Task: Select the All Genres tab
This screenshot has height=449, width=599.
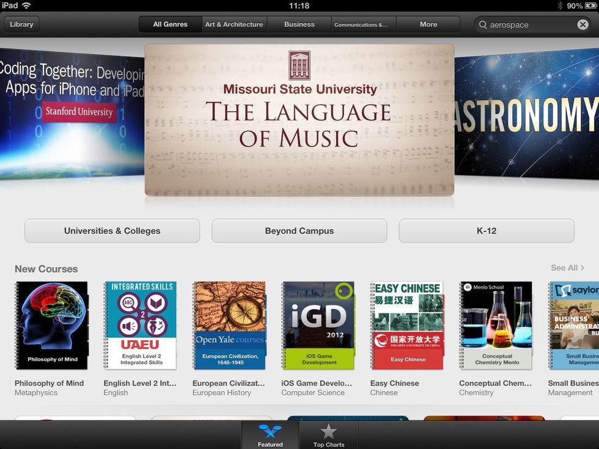Action: click(171, 24)
